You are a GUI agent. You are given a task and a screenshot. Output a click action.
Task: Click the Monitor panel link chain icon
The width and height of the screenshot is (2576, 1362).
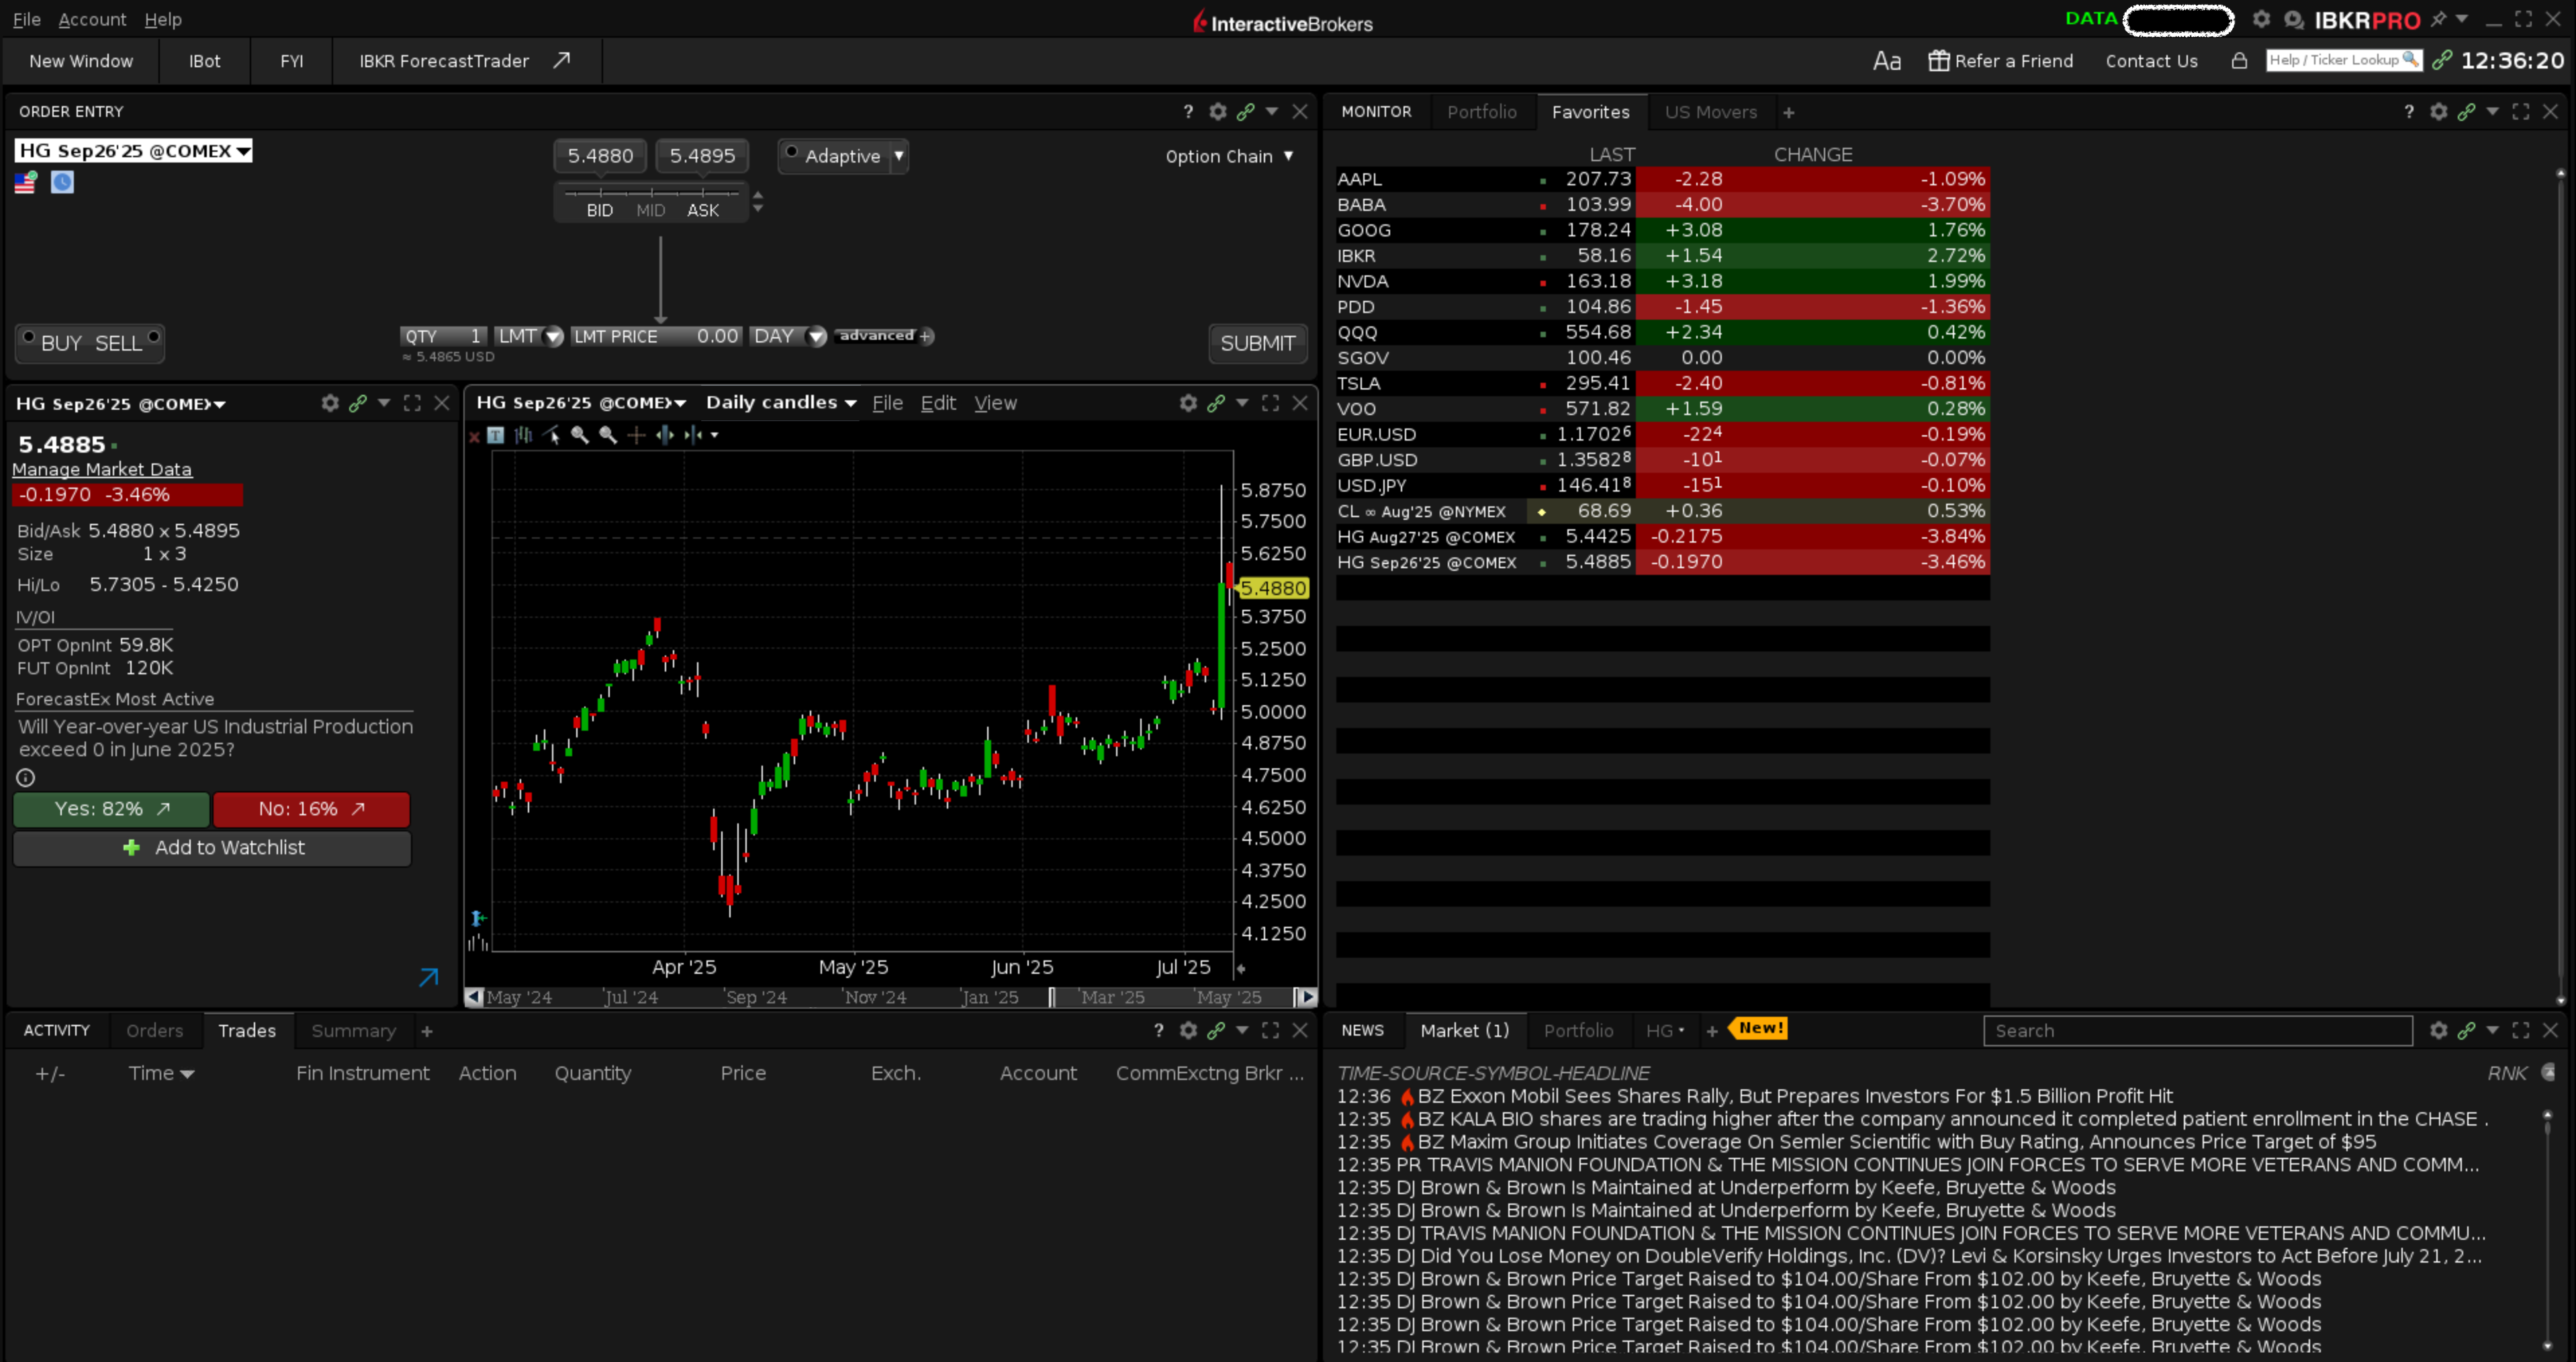pyautogui.click(x=2466, y=112)
